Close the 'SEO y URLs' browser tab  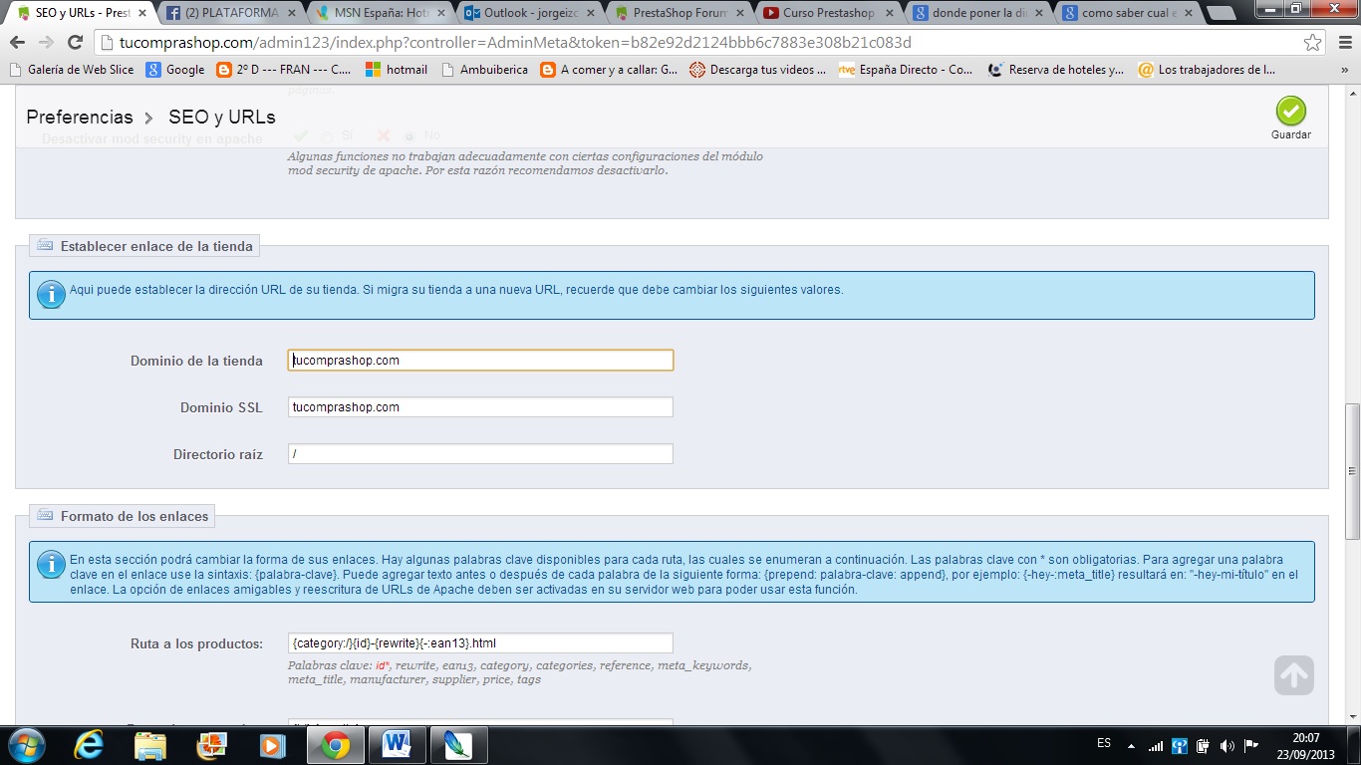coord(142,14)
